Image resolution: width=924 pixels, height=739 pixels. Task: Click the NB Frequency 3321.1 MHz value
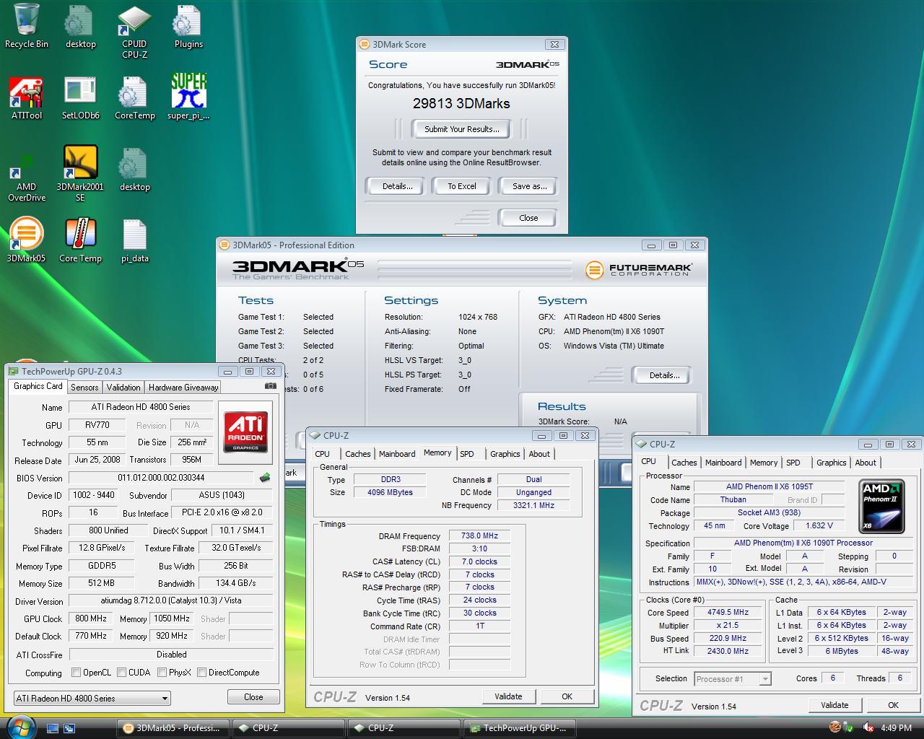pos(533,505)
